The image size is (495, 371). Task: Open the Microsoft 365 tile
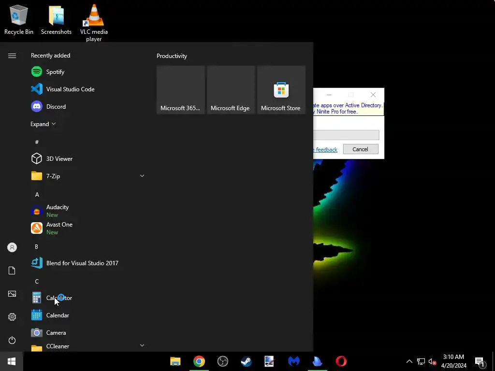tap(181, 90)
